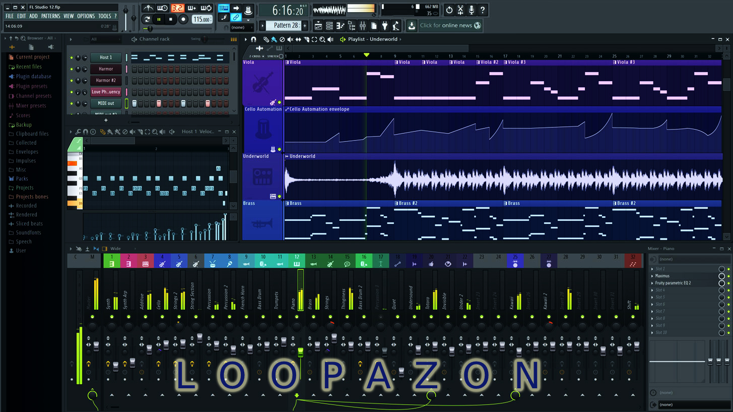Open the ADD menu

(33, 16)
